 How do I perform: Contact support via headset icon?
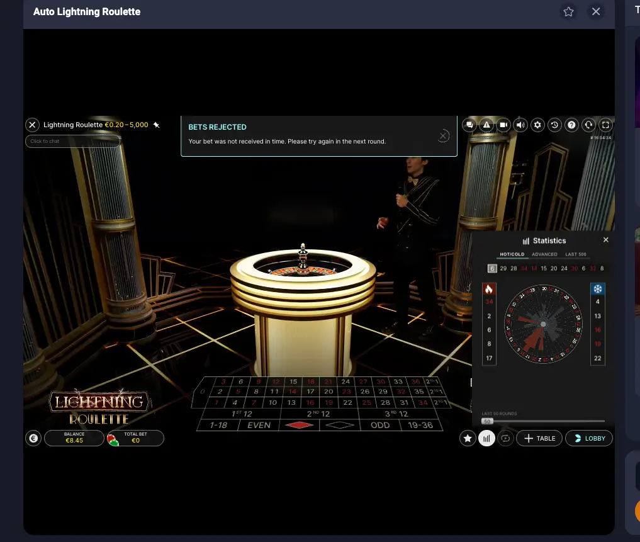coord(588,125)
